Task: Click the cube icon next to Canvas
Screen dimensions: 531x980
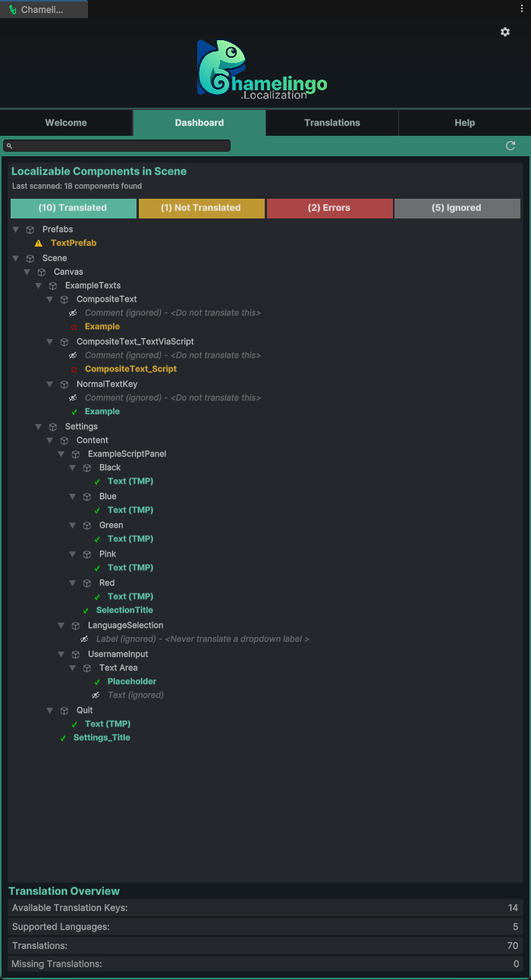Action: tap(42, 272)
